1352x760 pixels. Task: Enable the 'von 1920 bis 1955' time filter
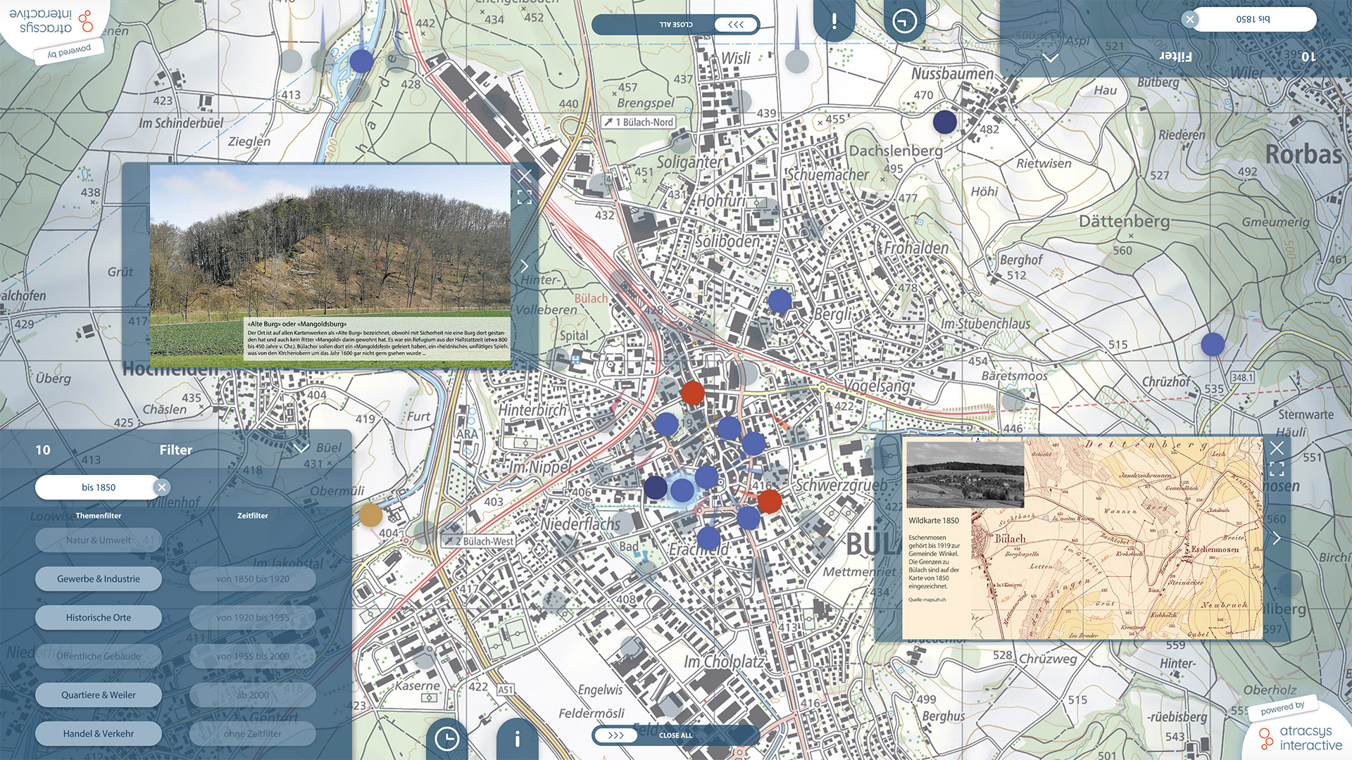click(253, 617)
